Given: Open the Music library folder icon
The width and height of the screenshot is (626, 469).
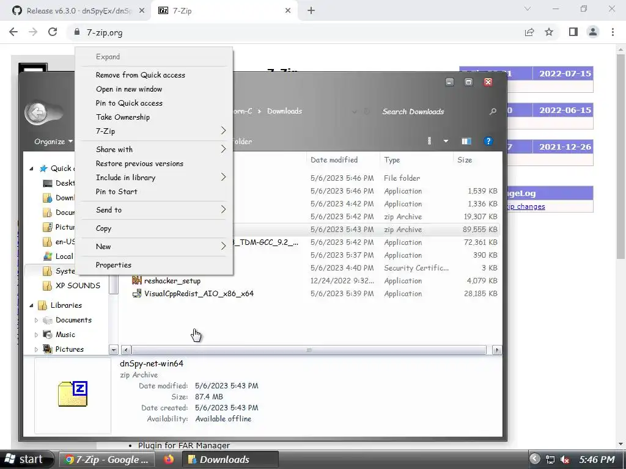Looking at the screenshot, I should click(48, 335).
